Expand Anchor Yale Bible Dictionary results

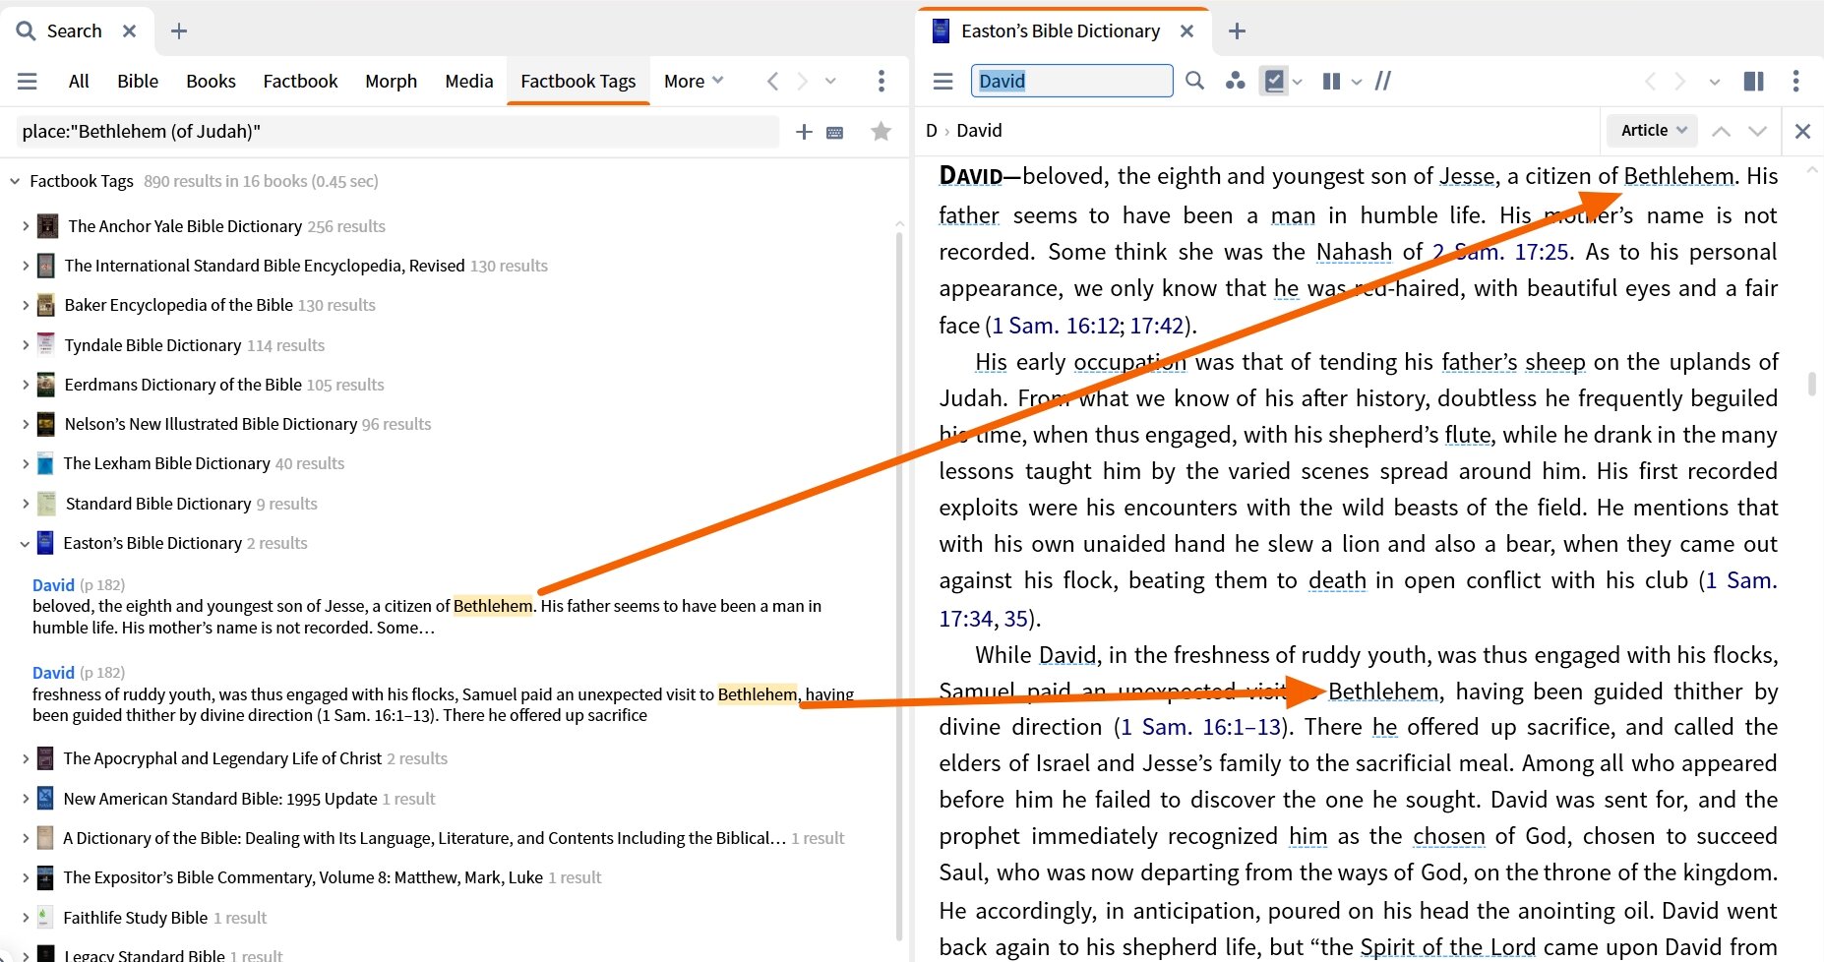click(25, 226)
